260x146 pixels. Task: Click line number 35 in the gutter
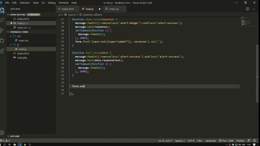[x=62, y=86]
